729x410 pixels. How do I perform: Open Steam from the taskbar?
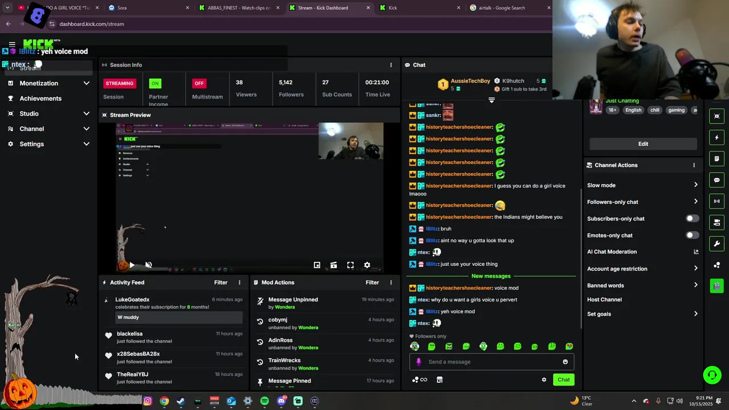click(x=181, y=401)
